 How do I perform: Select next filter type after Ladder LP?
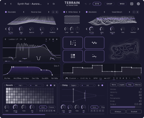point(25,39)
